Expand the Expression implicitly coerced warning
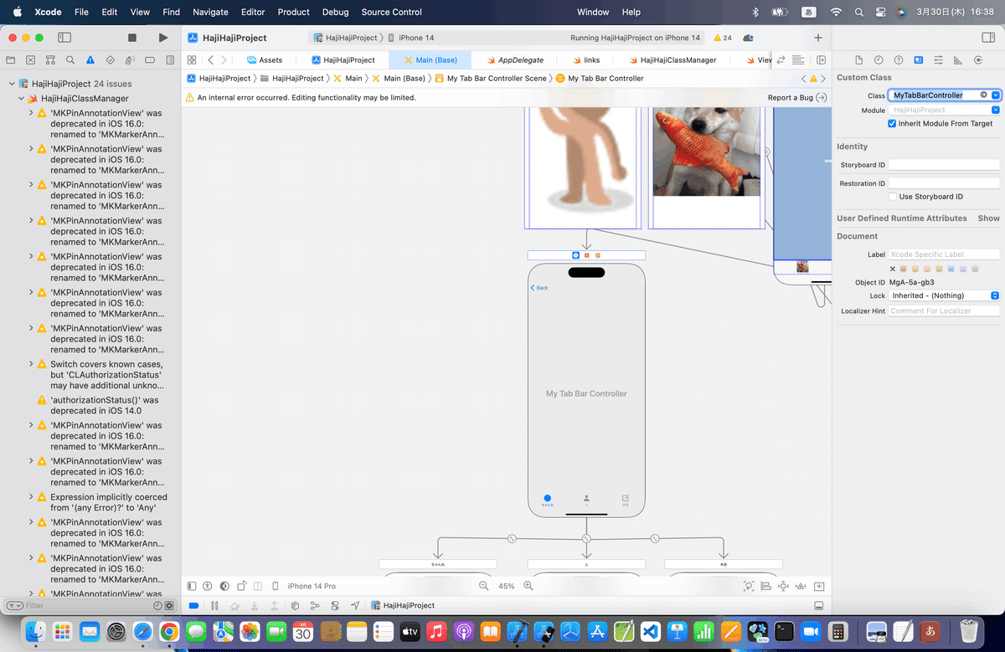This screenshot has height=652, width=1005. click(31, 497)
